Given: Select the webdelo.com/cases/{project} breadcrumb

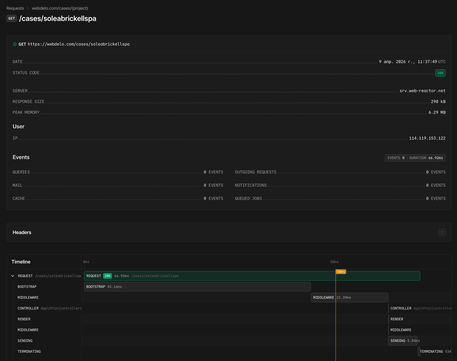Looking at the screenshot, I should 60,8.
